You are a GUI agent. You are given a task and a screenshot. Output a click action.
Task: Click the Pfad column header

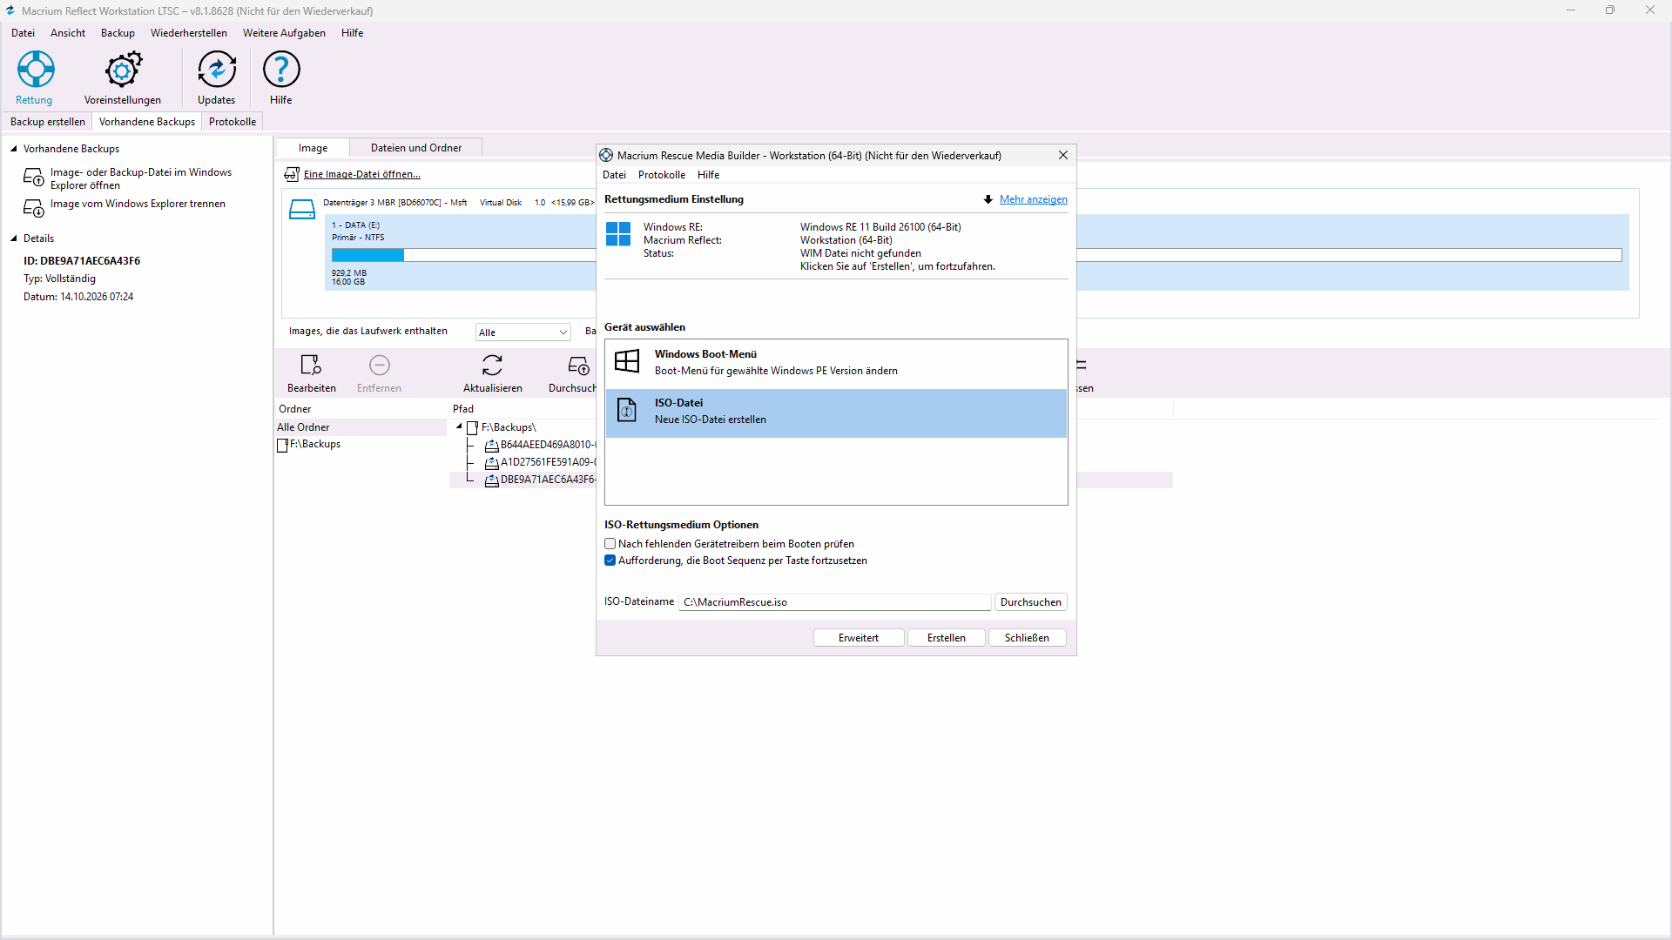(x=463, y=409)
